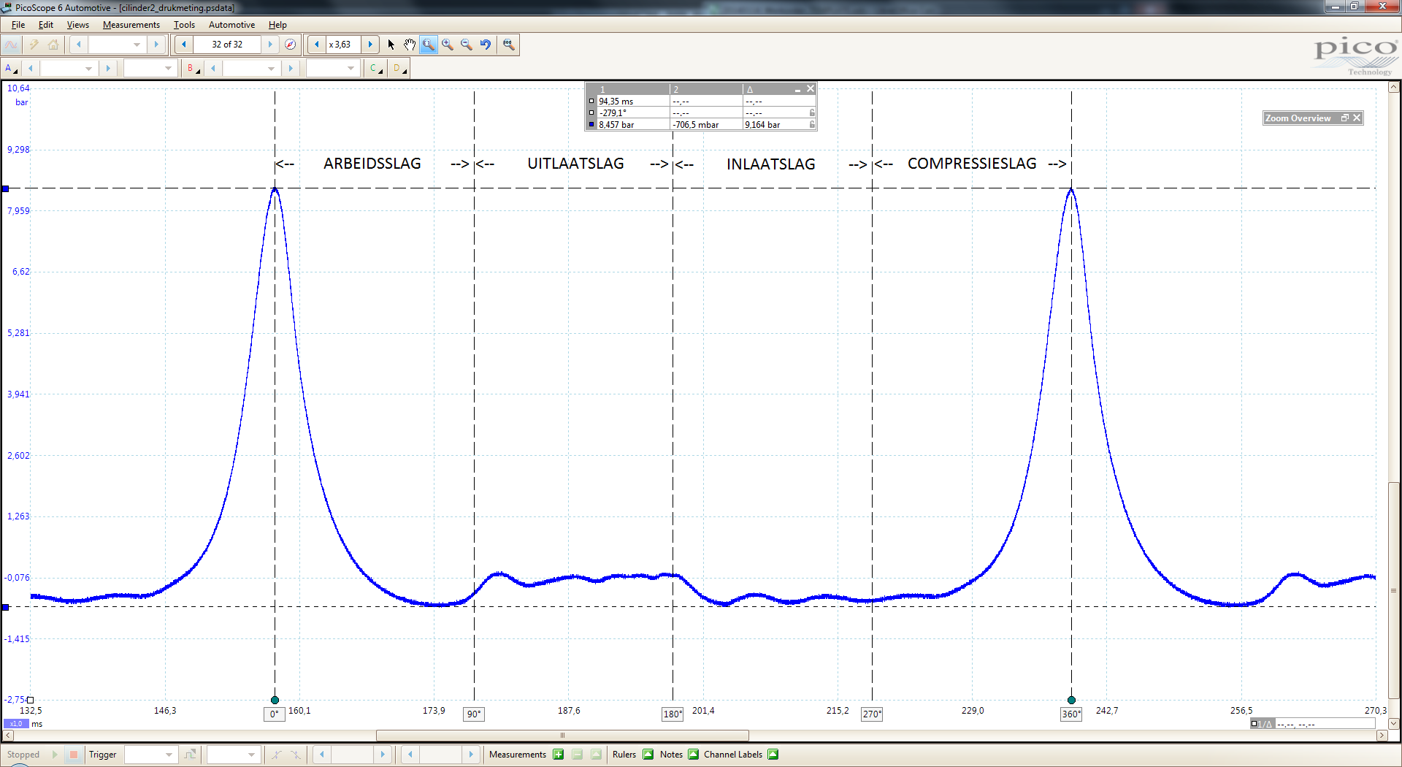The width and height of the screenshot is (1402, 767).
Task: Click the scope mode waveform icon
Action: pyautogui.click(x=12, y=45)
